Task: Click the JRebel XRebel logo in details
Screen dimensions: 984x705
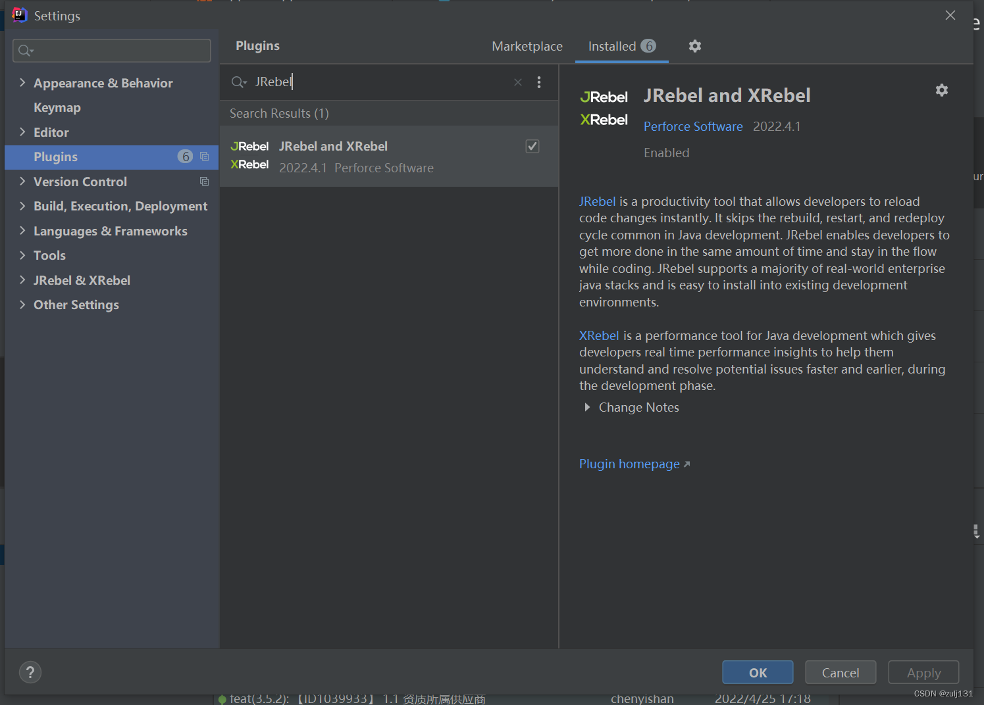Action: click(x=604, y=109)
